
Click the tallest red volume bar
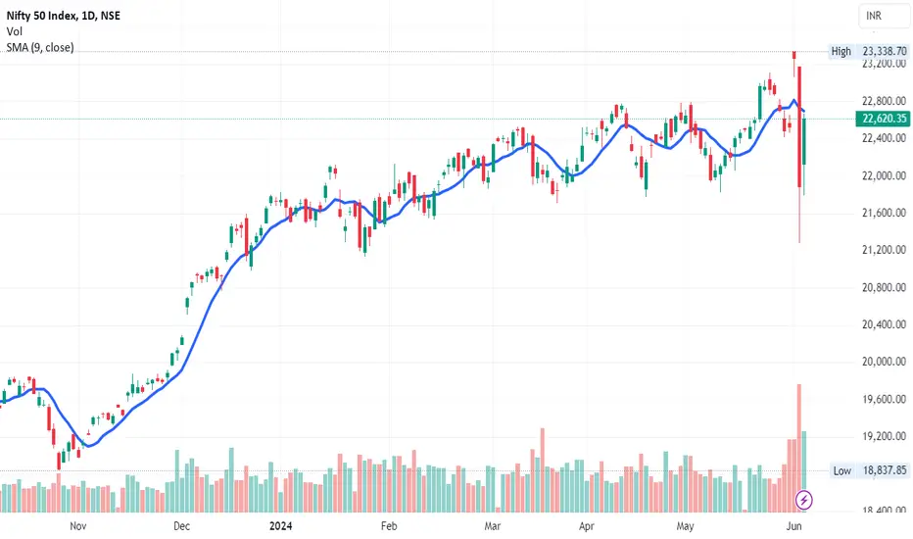799,448
